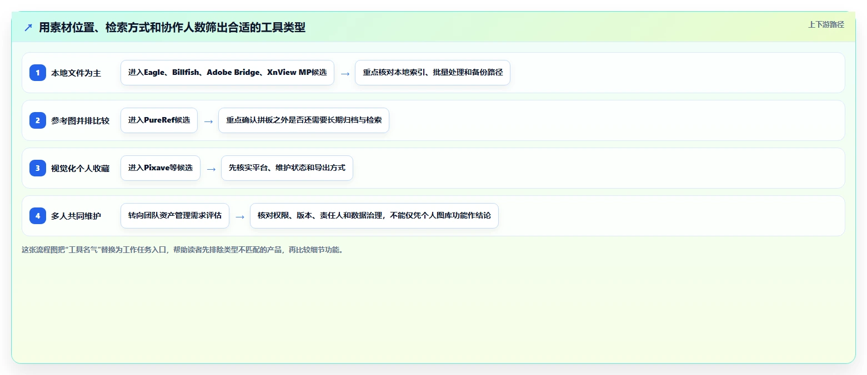
Task: Click the 进入PureRef候选 box
Action: coord(159,120)
